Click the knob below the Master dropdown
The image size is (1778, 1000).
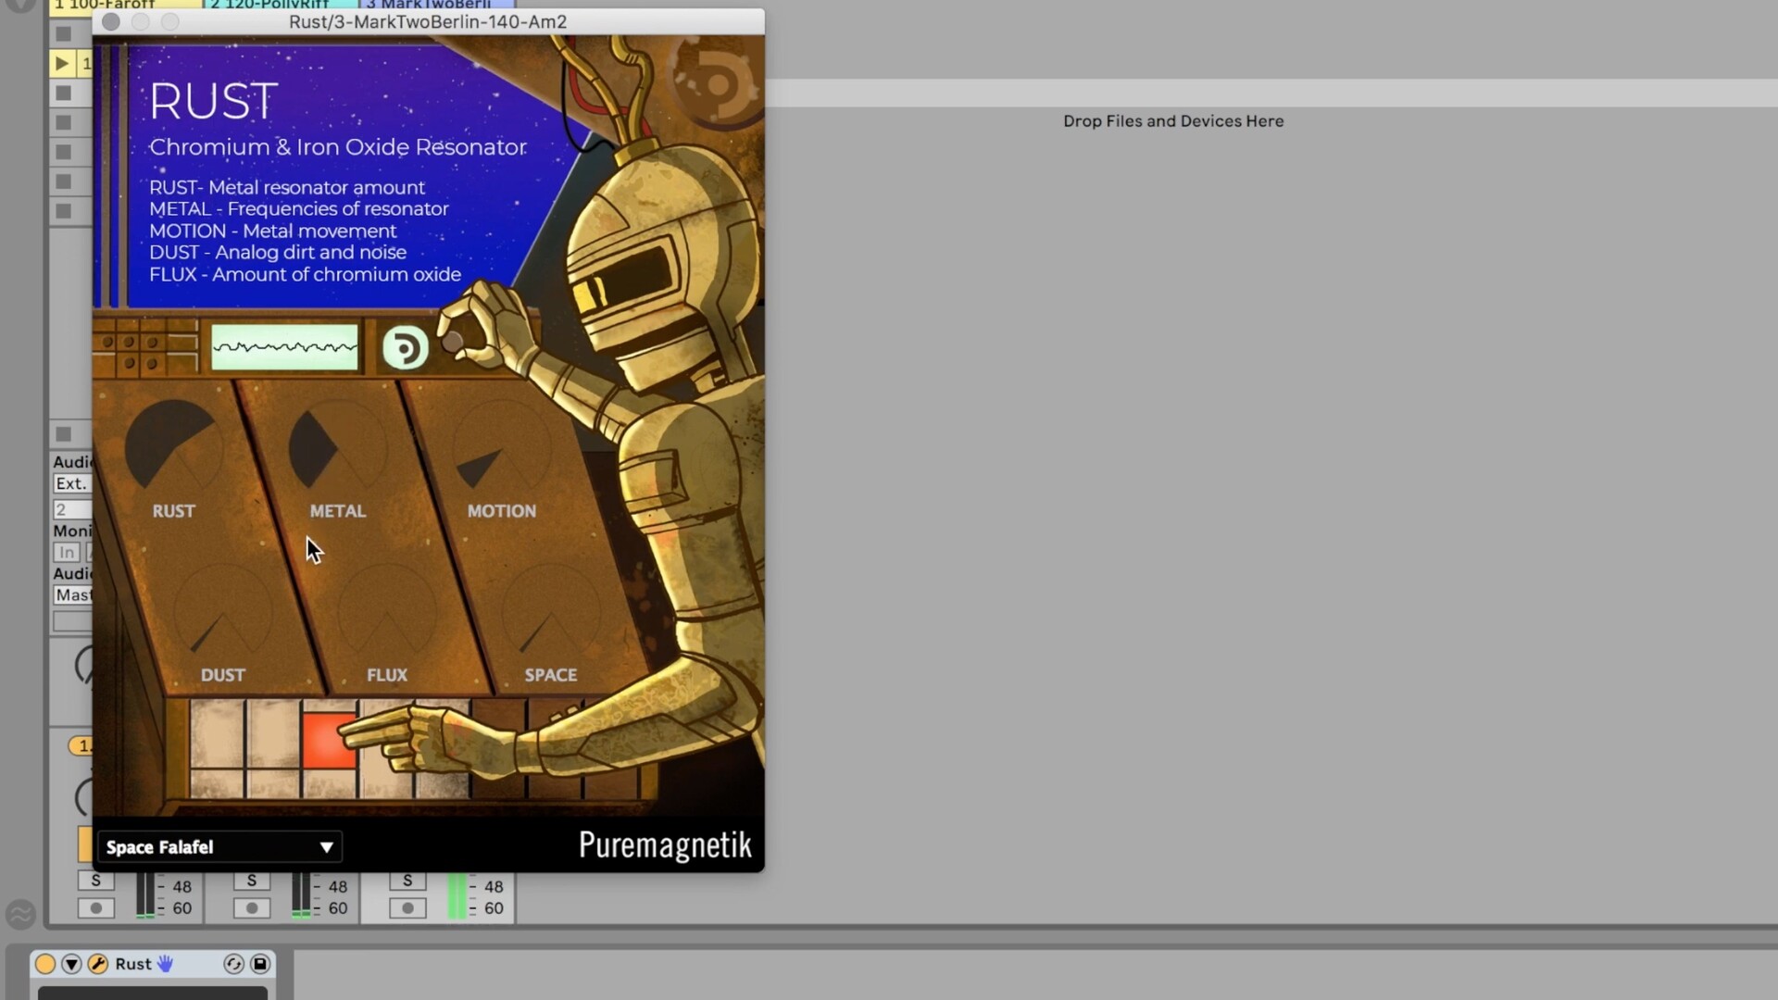pos(84,667)
